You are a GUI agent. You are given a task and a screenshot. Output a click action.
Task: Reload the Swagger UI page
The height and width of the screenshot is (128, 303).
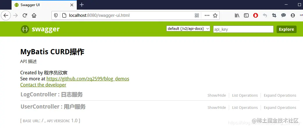(x=25, y=15)
